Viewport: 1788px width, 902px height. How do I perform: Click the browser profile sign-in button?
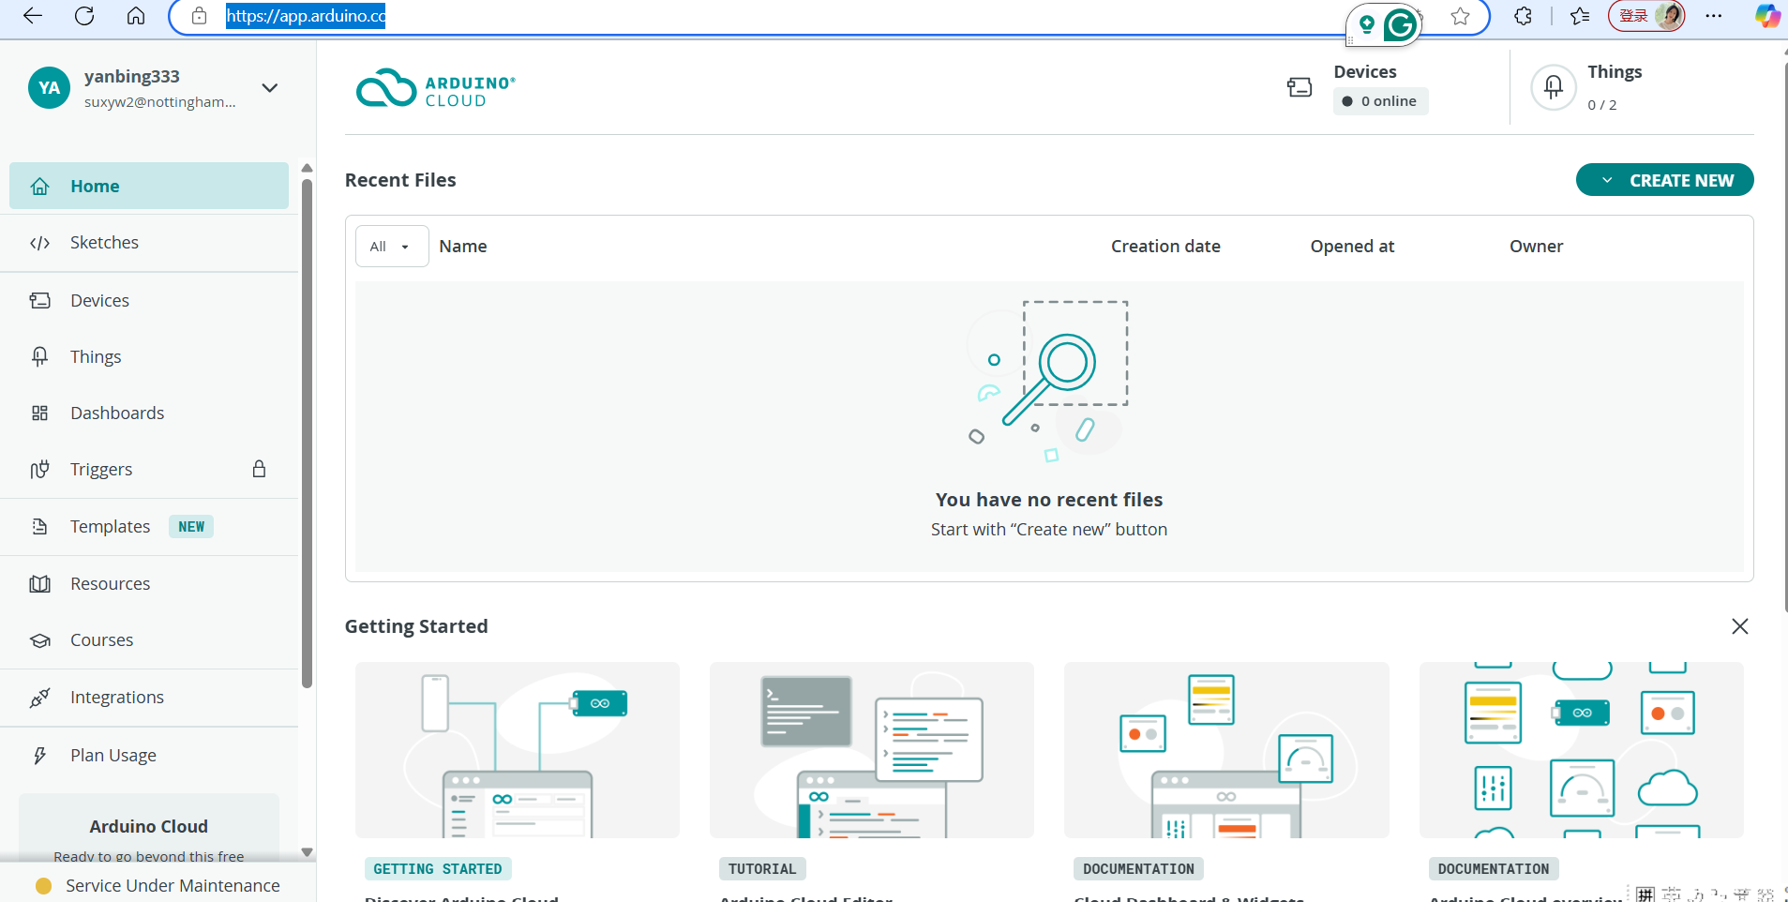[1646, 16]
